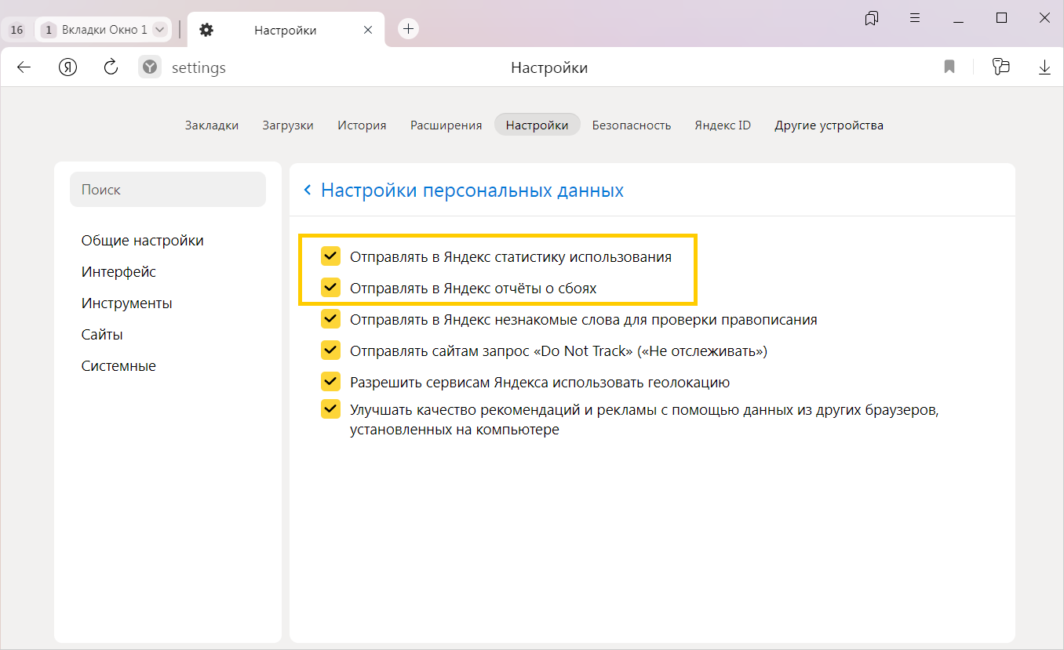Go back via Настройки персональных данных chevron

coord(308,191)
